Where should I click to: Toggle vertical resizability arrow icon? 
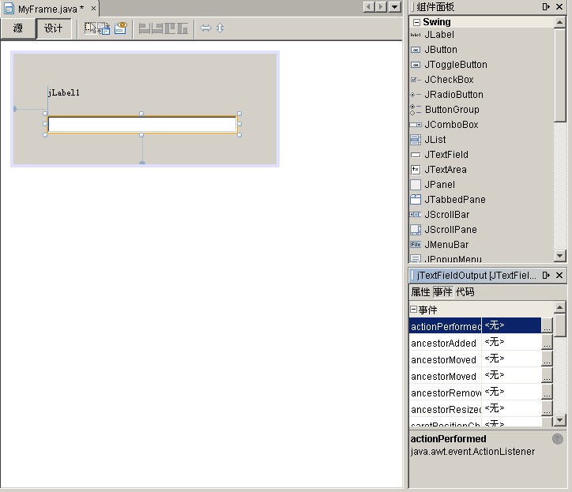click(220, 28)
